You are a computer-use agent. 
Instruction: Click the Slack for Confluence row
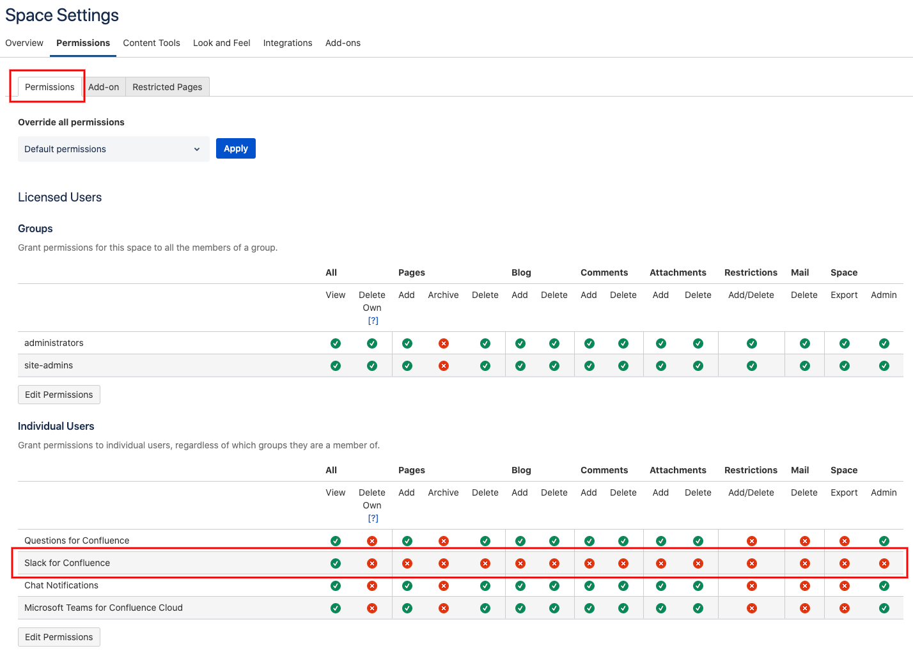pyautogui.click(x=66, y=563)
